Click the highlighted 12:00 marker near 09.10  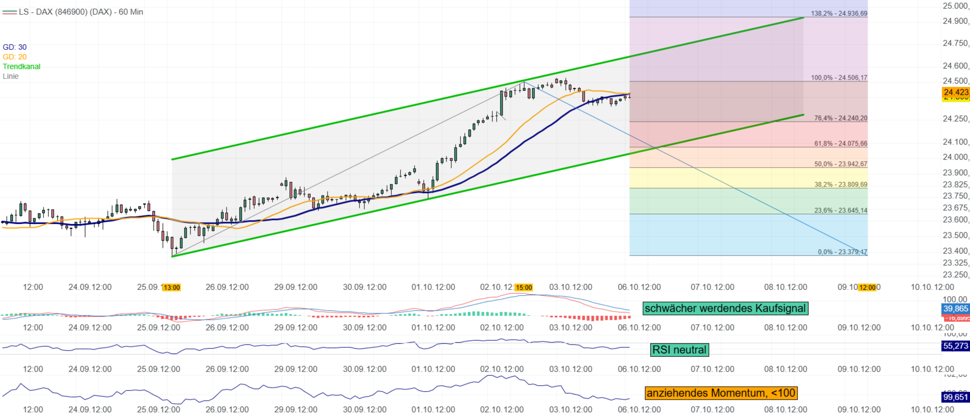click(x=867, y=288)
